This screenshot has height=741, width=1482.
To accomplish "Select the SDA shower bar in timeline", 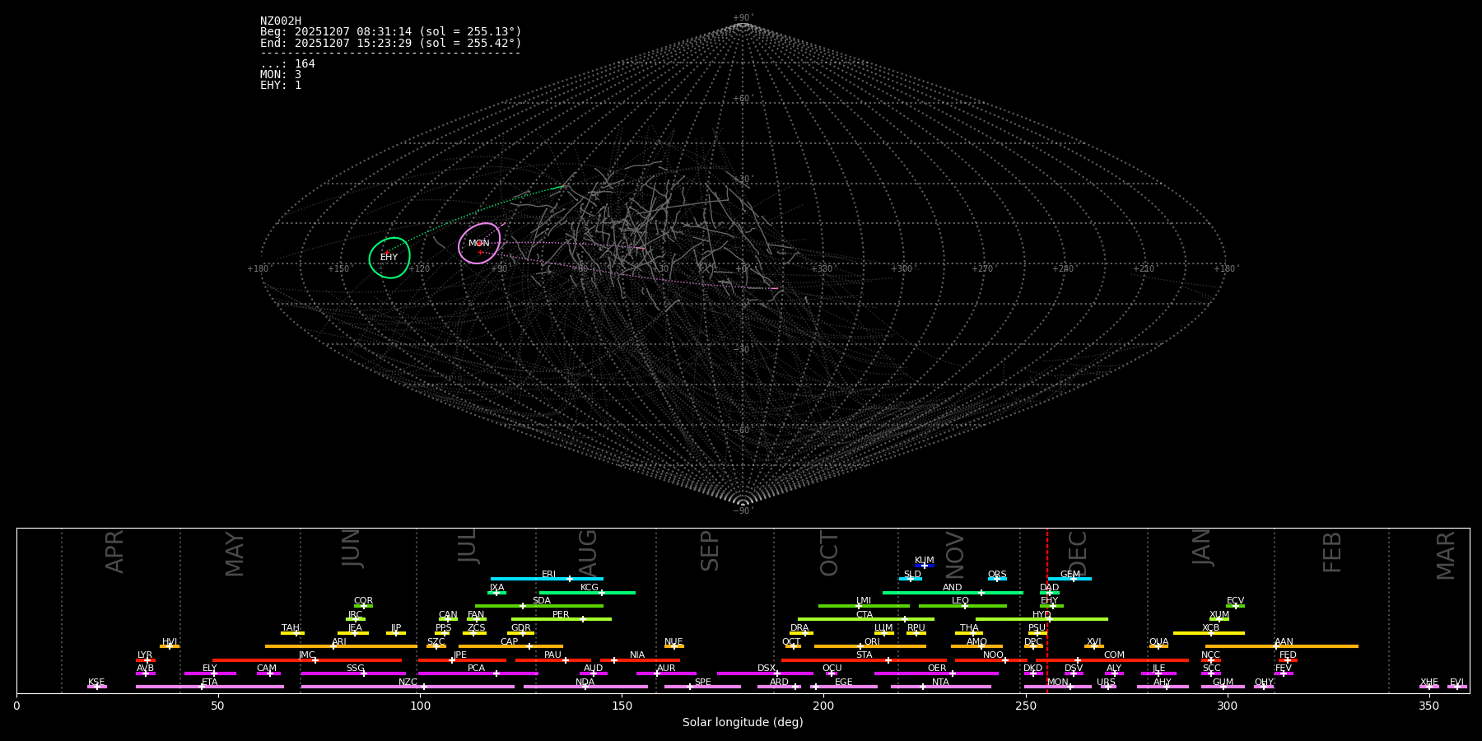I will coord(539,606).
